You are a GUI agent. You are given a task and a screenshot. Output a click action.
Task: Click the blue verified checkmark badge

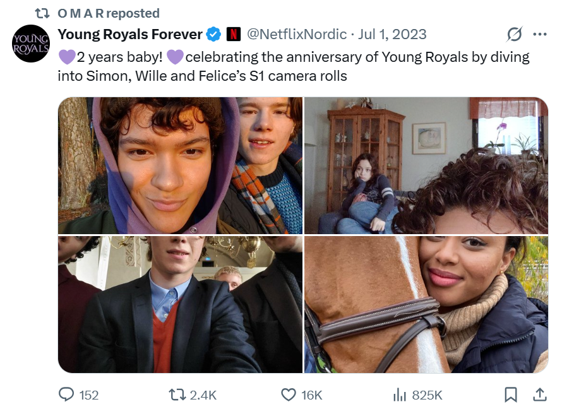(215, 34)
